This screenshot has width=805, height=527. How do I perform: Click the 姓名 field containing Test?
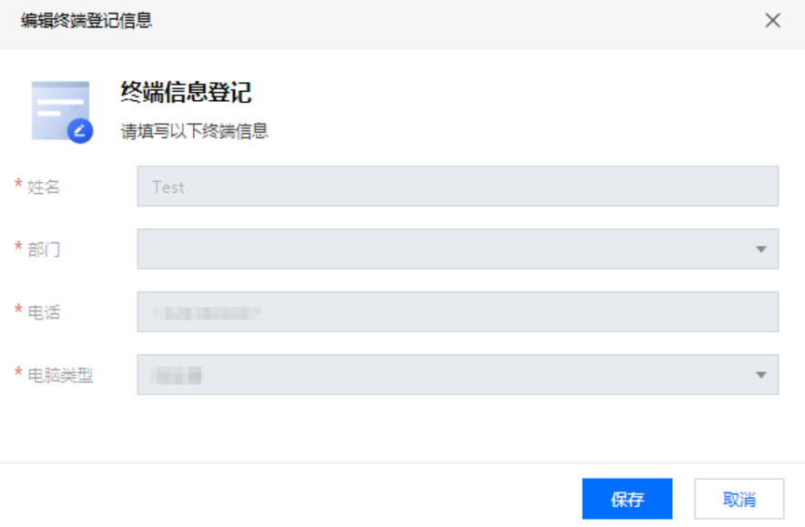tap(457, 187)
